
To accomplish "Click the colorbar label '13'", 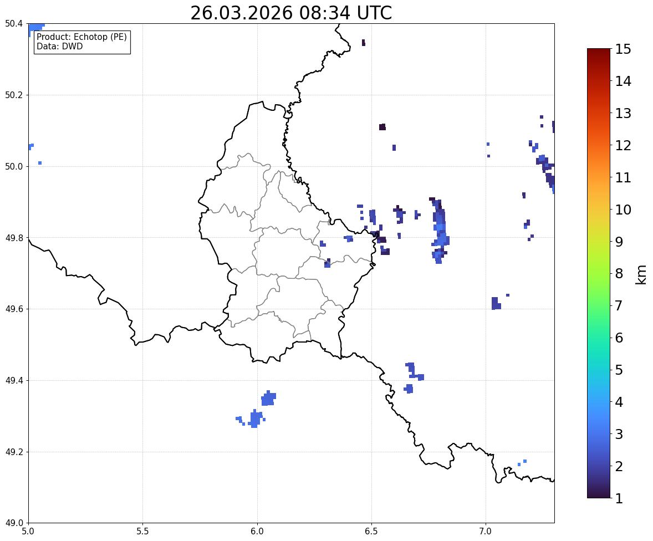I will pos(623,113).
